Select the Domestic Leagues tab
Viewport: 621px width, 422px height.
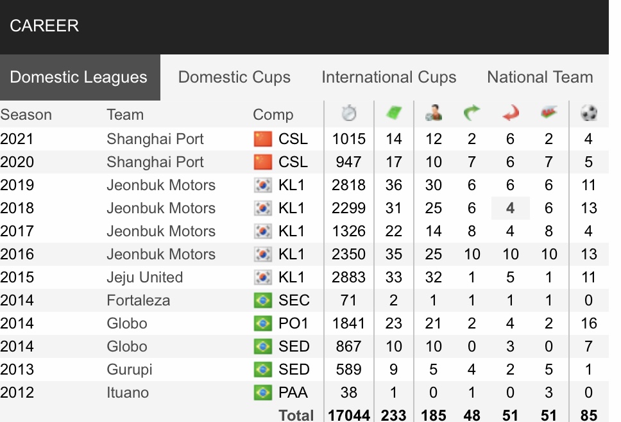[80, 77]
